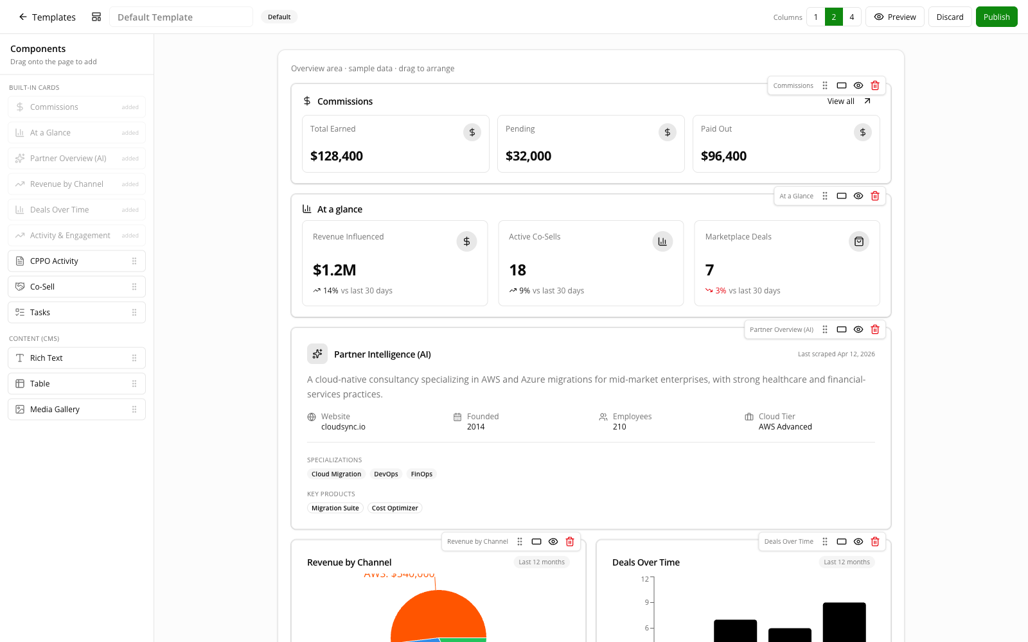Image resolution: width=1028 pixels, height=642 pixels.
Task: Delete the Deals Over Time card via trash icon
Action: click(x=875, y=542)
